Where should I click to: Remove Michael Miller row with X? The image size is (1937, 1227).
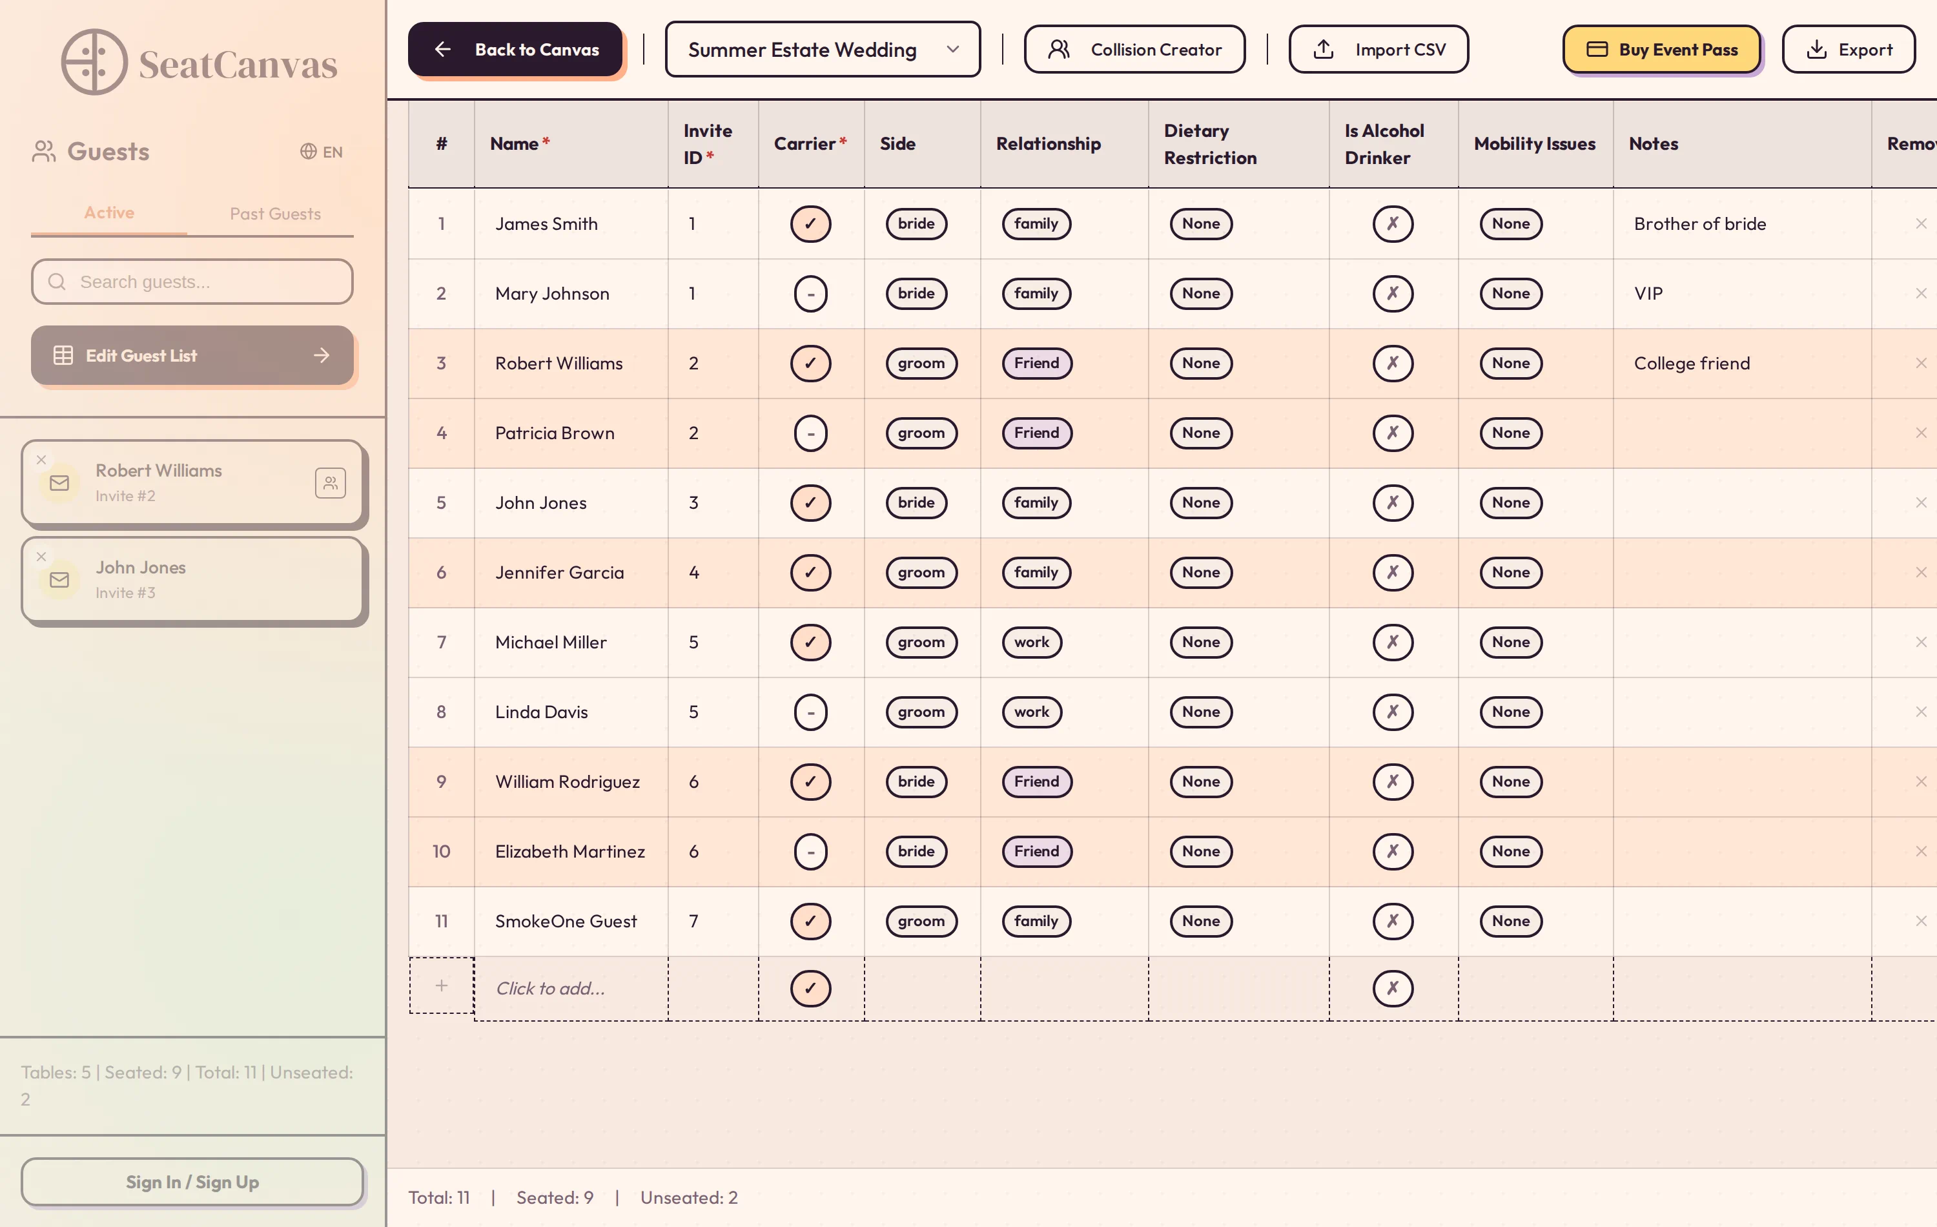[x=1921, y=642]
